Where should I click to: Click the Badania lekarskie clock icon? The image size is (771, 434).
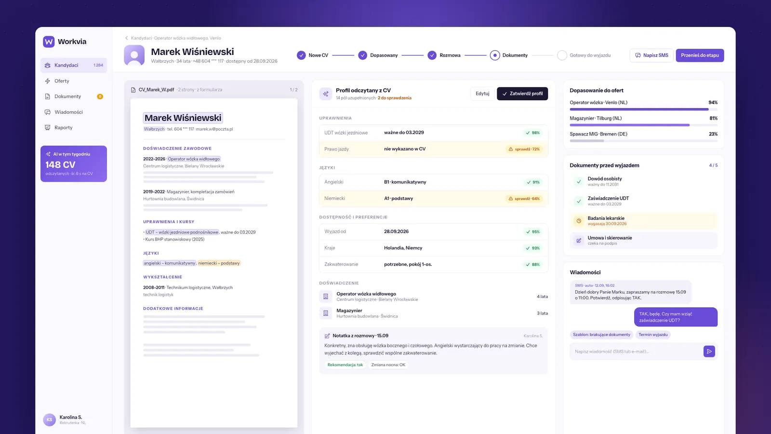[579, 221]
